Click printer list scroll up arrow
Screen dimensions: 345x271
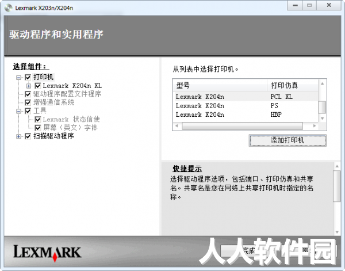click(323, 83)
